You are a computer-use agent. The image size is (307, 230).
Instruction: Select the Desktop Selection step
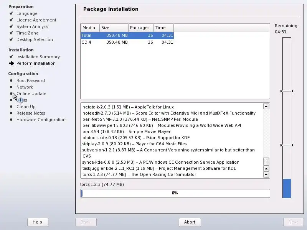(35, 39)
